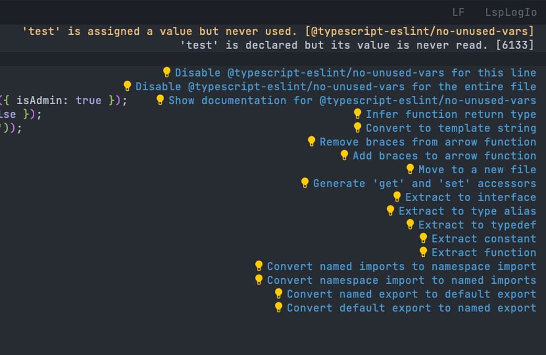Click the eslint no-unused-vars warning message
This screenshot has width=546, height=355.
pyautogui.click(x=278, y=31)
